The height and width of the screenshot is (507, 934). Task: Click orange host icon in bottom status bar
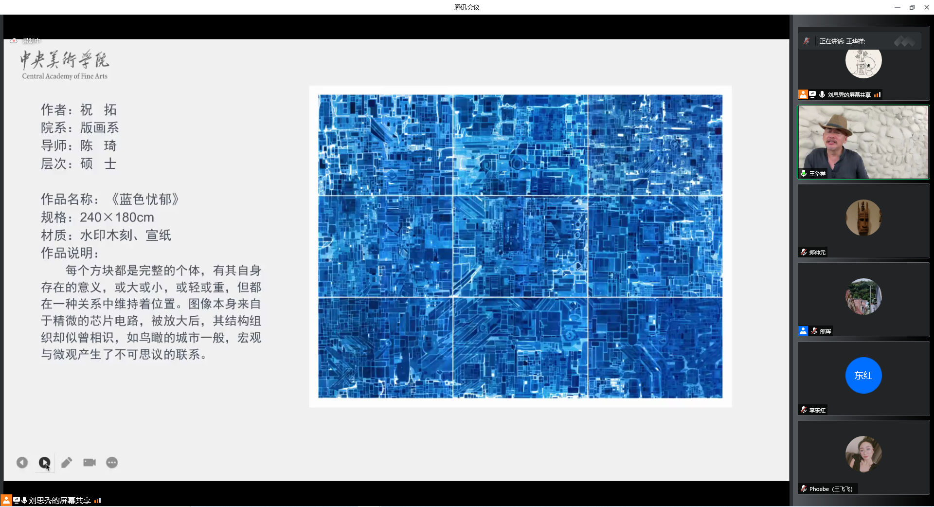click(6, 500)
